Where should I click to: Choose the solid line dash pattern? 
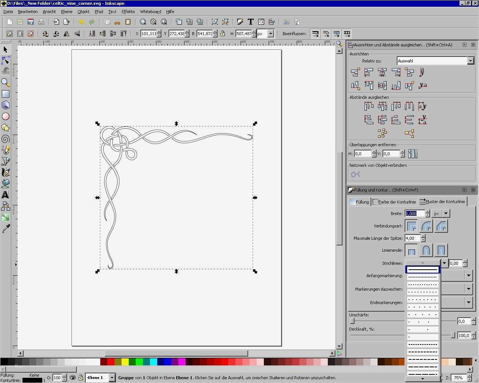[422, 269]
